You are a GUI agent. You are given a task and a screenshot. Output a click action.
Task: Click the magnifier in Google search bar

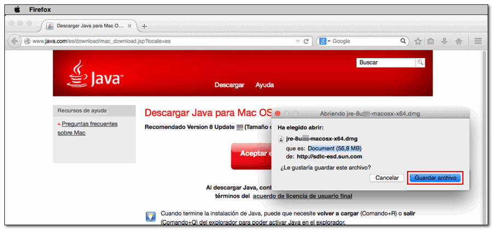click(403, 41)
